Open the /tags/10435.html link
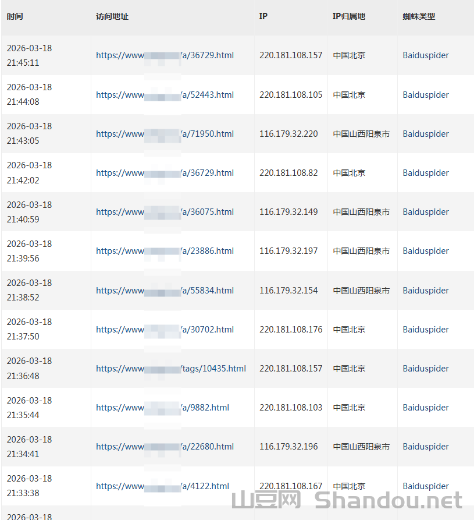The image size is (474, 520). coord(171,369)
